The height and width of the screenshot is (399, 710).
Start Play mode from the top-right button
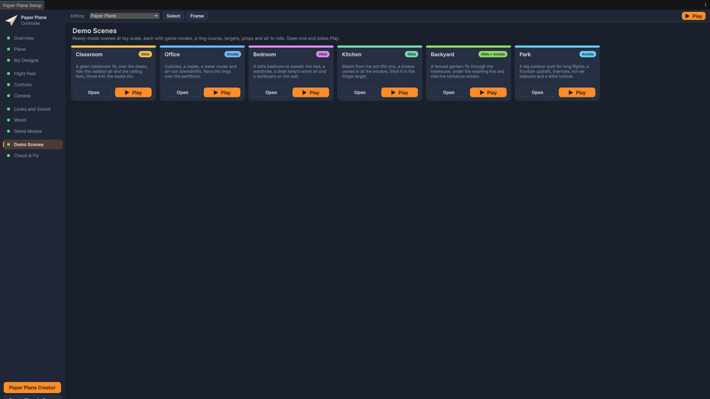click(x=693, y=16)
